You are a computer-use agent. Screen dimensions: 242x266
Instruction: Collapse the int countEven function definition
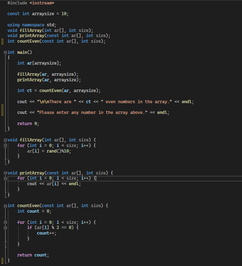(5, 206)
